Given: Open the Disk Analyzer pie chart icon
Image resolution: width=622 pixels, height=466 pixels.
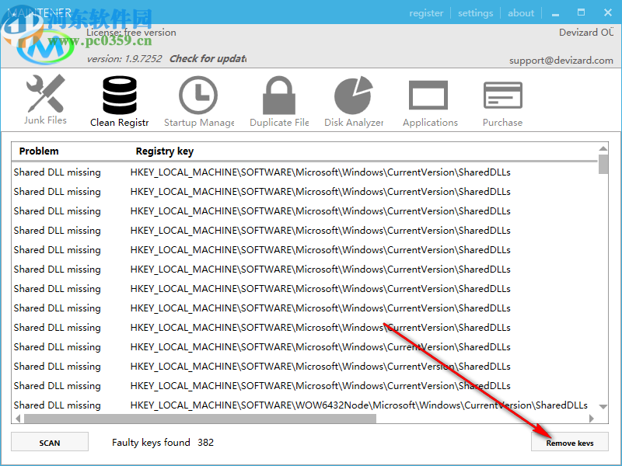Looking at the screenshot, I should click(354, 95).
